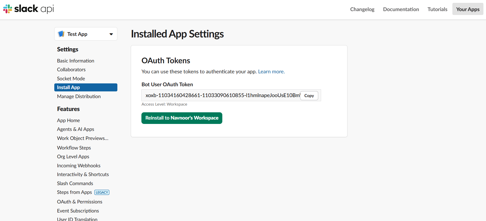
Task: Click the Features section heading
Action: tap(68, 109)
